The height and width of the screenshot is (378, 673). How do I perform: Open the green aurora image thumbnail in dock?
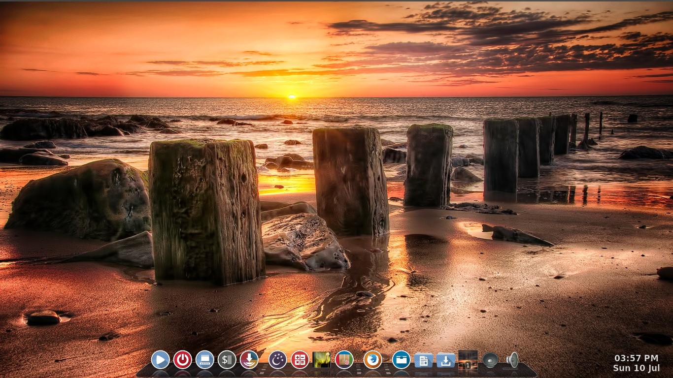(321, 360)
